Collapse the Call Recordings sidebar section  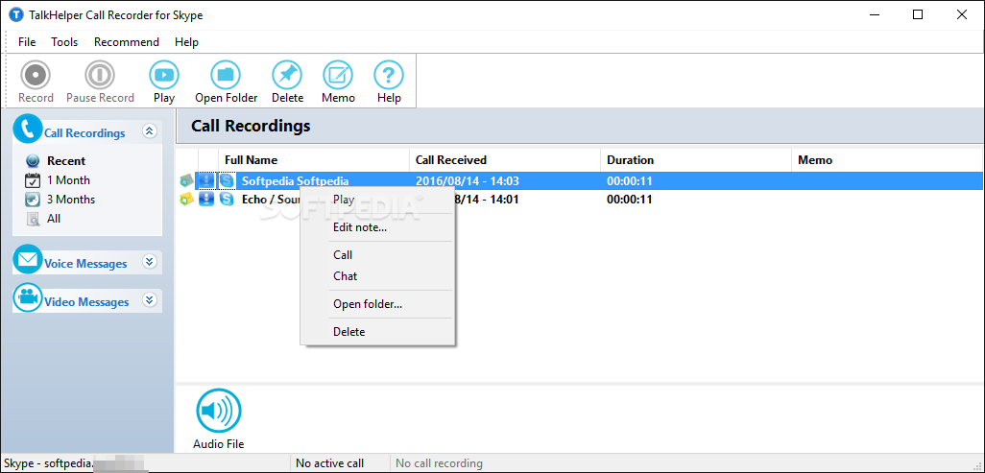click(149, 130)
